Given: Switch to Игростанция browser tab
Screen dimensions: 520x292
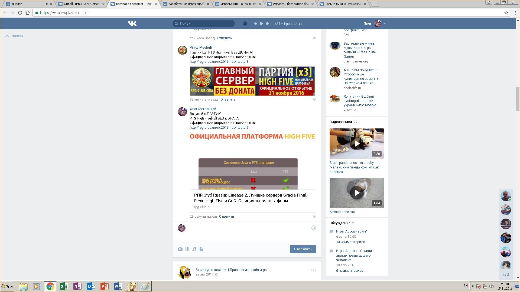Looking at the screenshot, I should pos(238,4).
